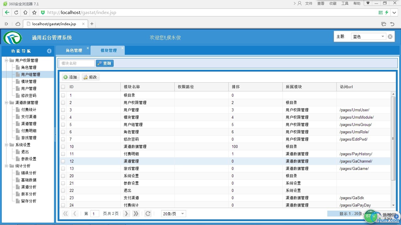Reload the browser page
Image resolution: width=401 pixels, height=225 pixels.
[x=16, y=13]
